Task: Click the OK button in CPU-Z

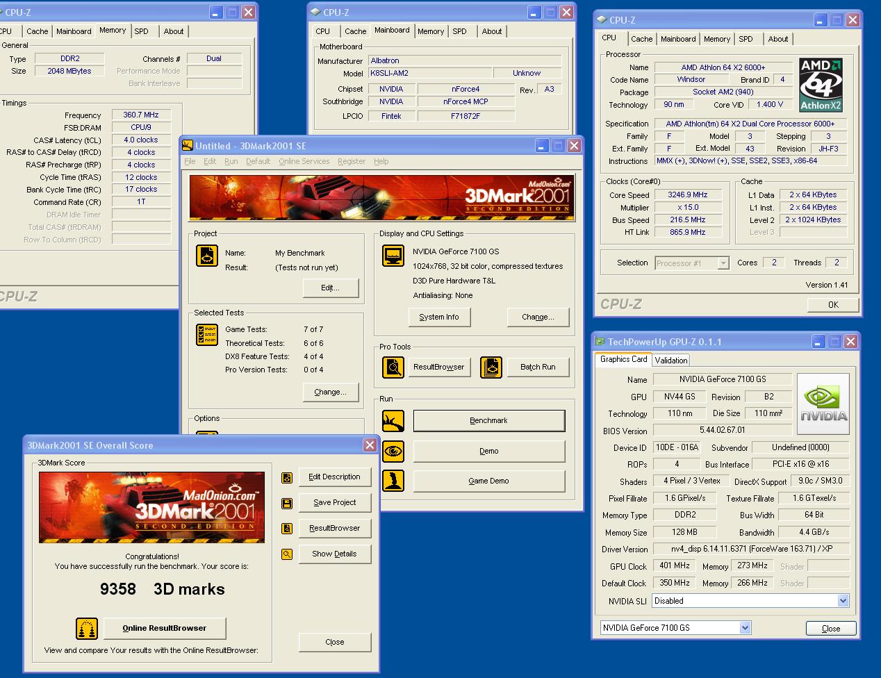Action: point(833,305)
